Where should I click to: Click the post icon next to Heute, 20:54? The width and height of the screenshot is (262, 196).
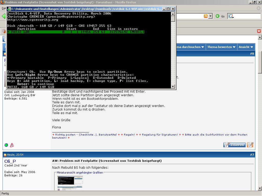[x=5, y=155]
